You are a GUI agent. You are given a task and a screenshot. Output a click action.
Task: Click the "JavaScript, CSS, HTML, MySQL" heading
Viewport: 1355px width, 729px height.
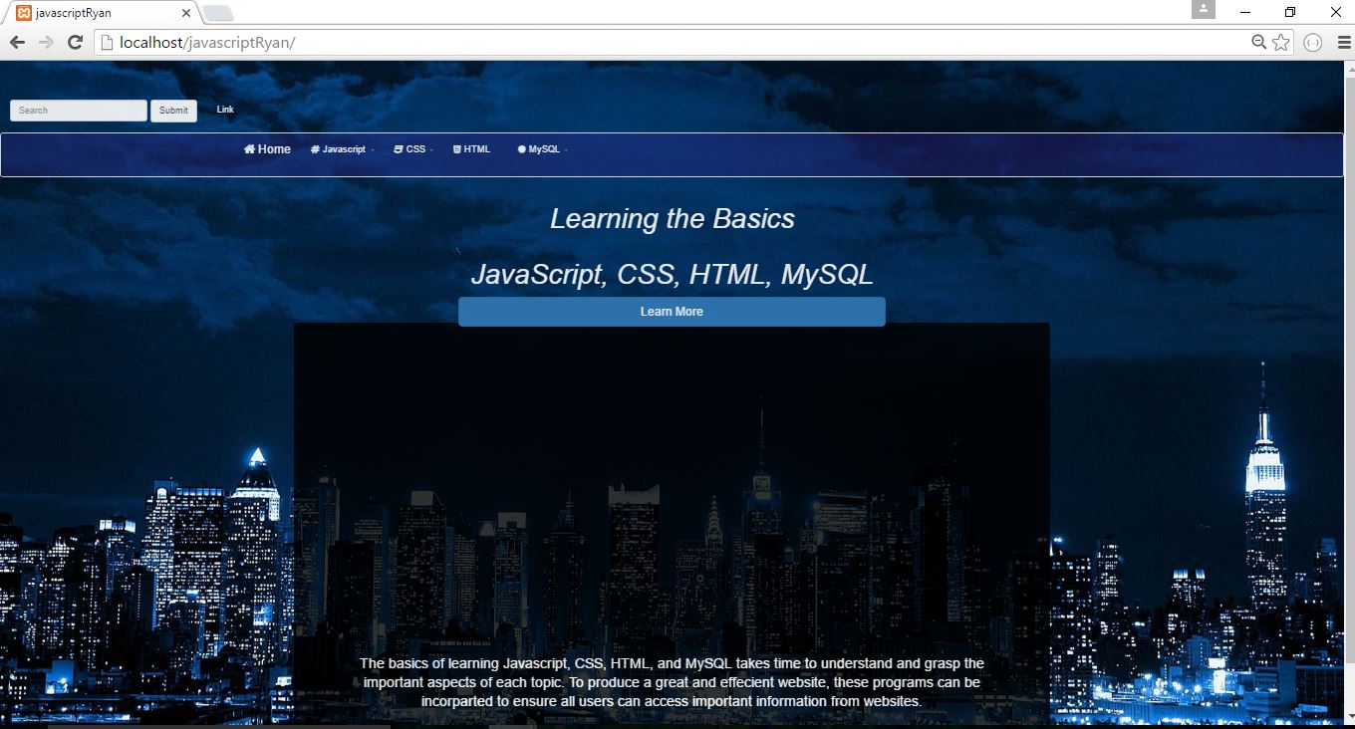(x=672, y=275)
